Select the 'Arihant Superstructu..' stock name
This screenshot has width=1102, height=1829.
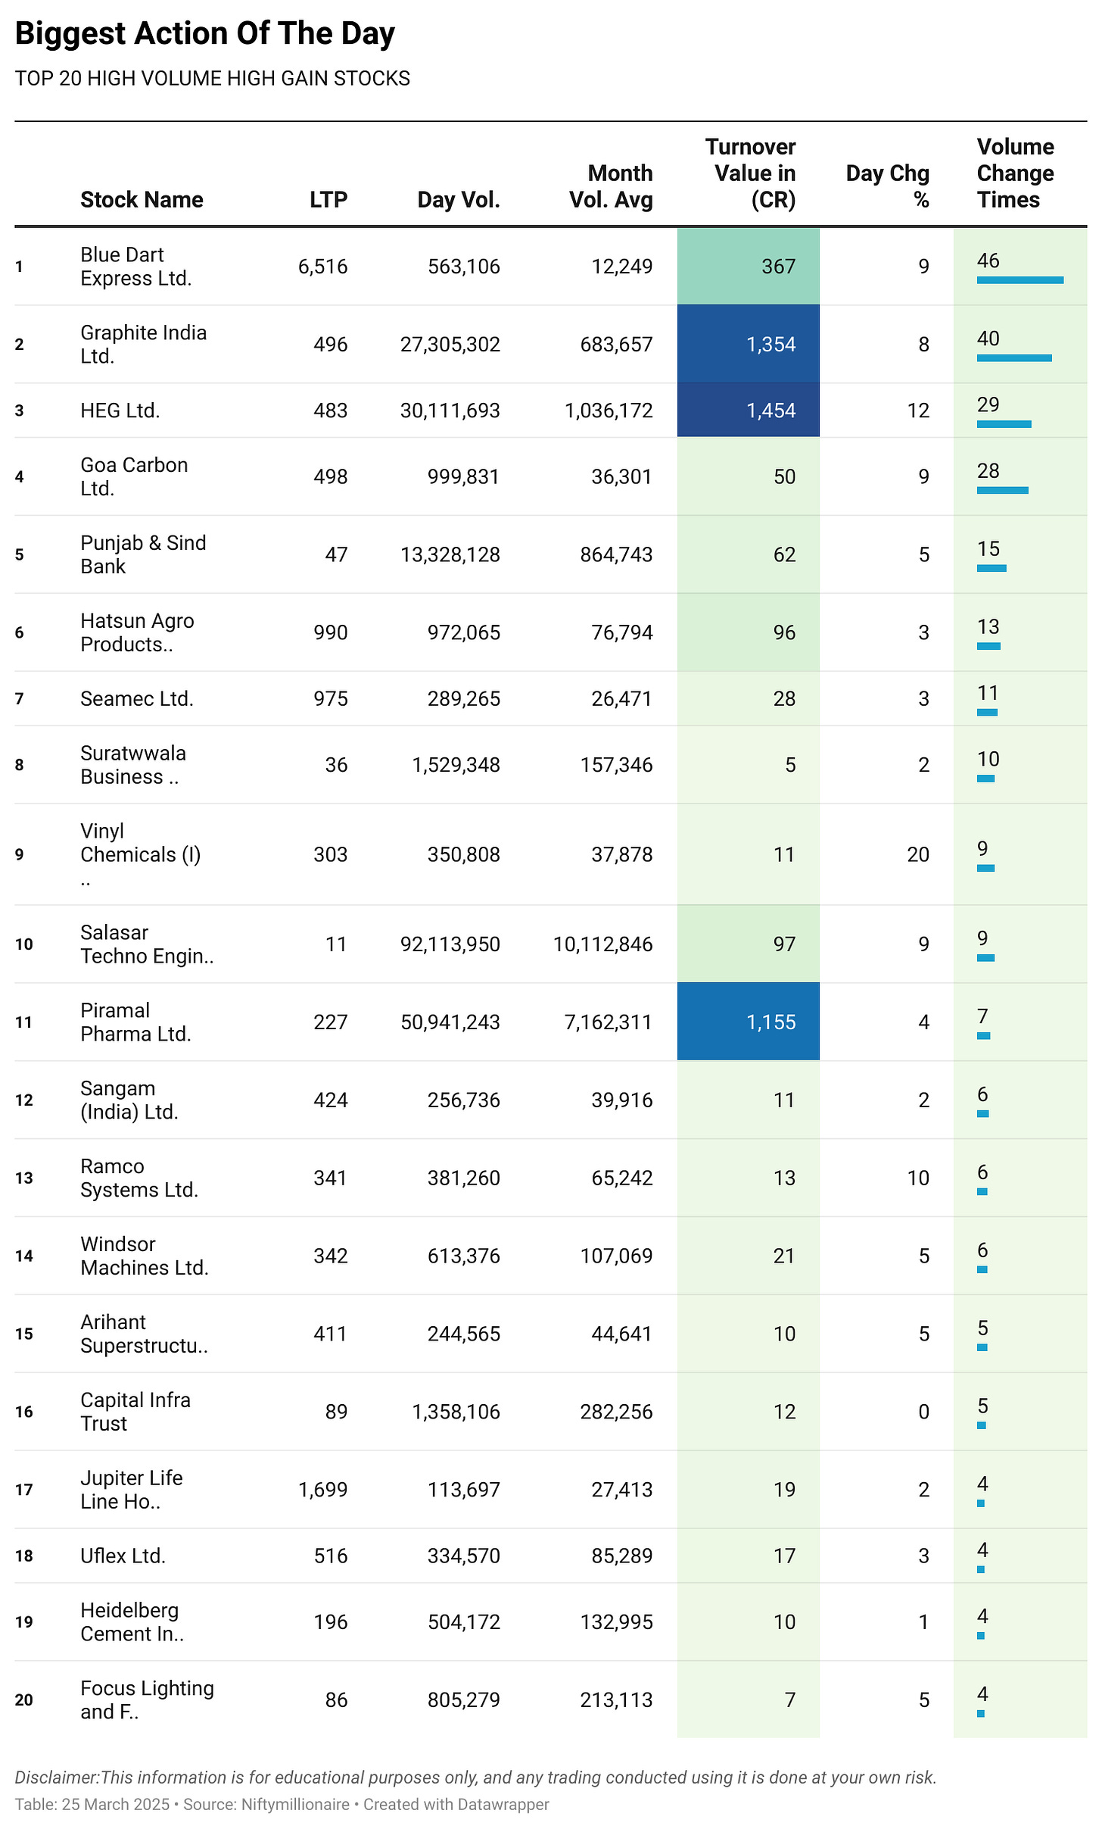tap(145, 1334)
